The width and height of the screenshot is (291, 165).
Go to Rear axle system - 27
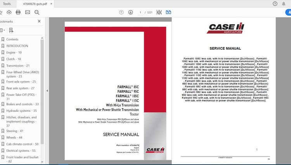[20, 88]
